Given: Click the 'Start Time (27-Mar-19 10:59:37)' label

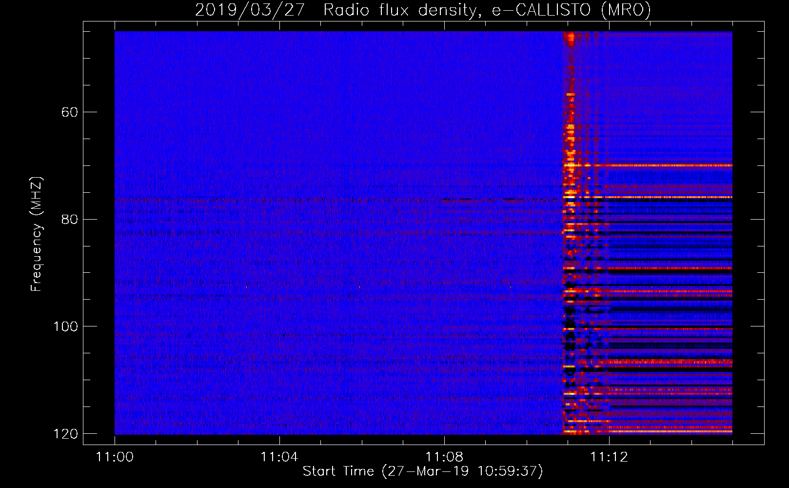Looking at the screenshot, I should pyautogui.click(x=423, y=471).
